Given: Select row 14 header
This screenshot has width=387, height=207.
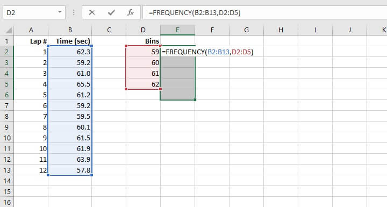Looking at the screenshot, I should (6, 181).
